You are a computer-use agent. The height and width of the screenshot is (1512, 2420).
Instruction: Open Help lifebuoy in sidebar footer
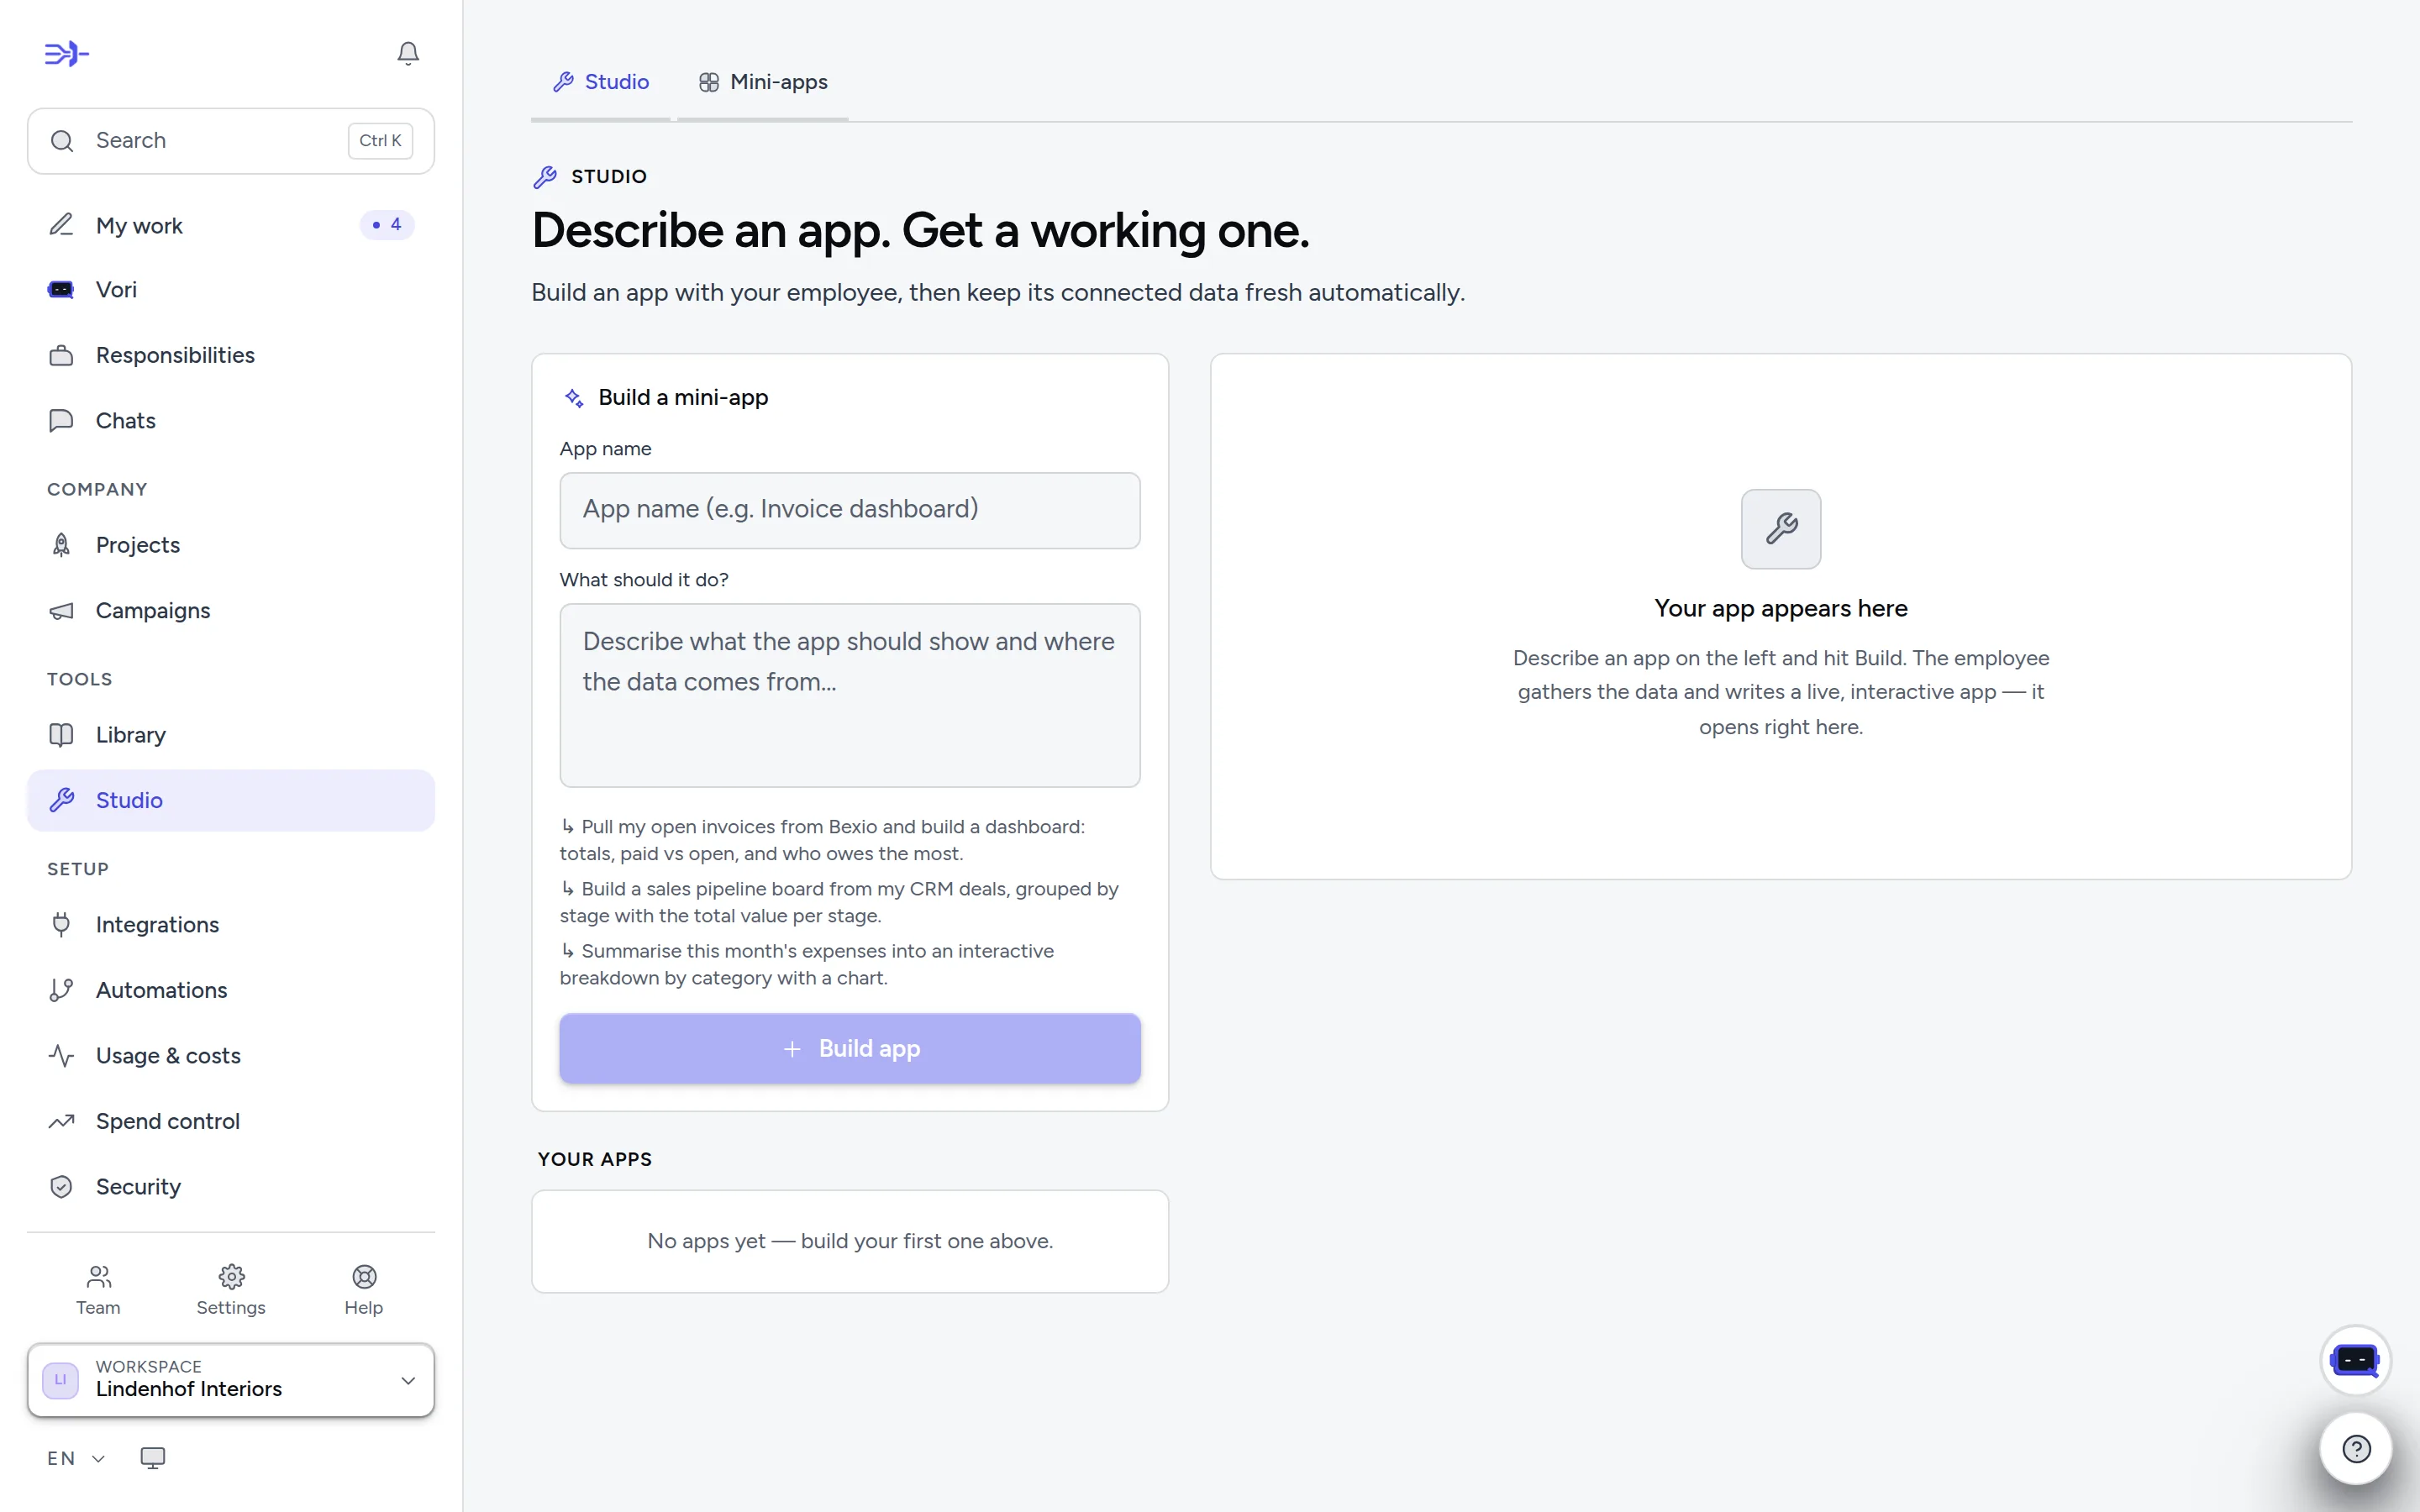364,1290
